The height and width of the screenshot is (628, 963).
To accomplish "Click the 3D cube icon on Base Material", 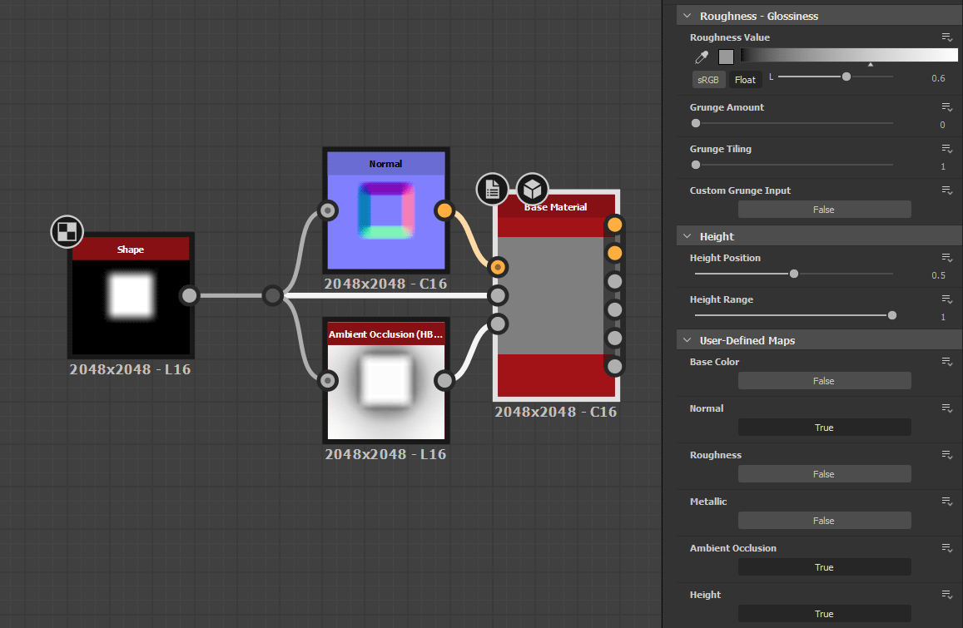I will [x=533, y=190].
